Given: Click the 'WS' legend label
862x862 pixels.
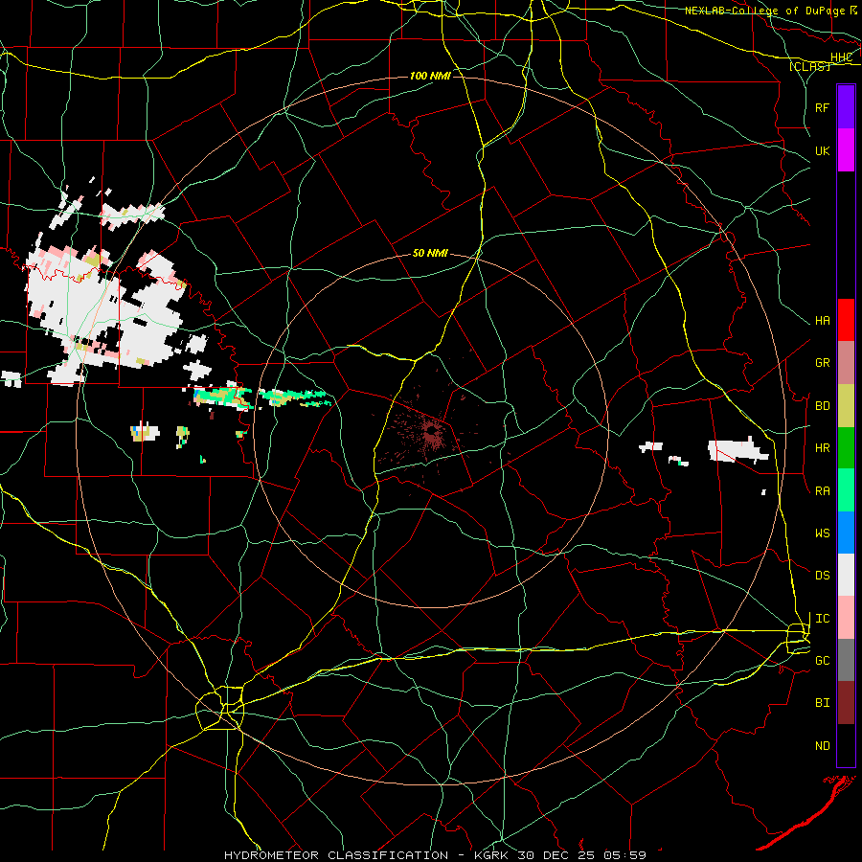Looking at the screenshot, I should point(822,533).
